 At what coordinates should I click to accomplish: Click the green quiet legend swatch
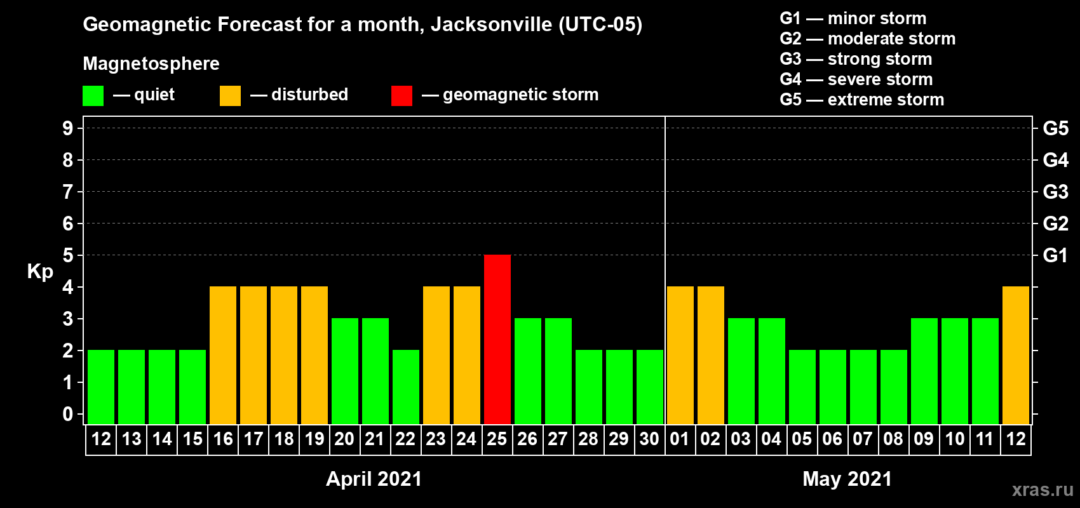(x=93, y=96)
